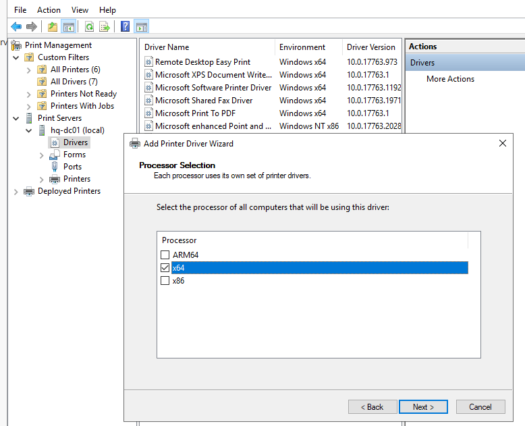This screenshot has width=525, height=426.
Task: Click the Show/Hide Console Tree icon
Action: click(x=68, y=27)
